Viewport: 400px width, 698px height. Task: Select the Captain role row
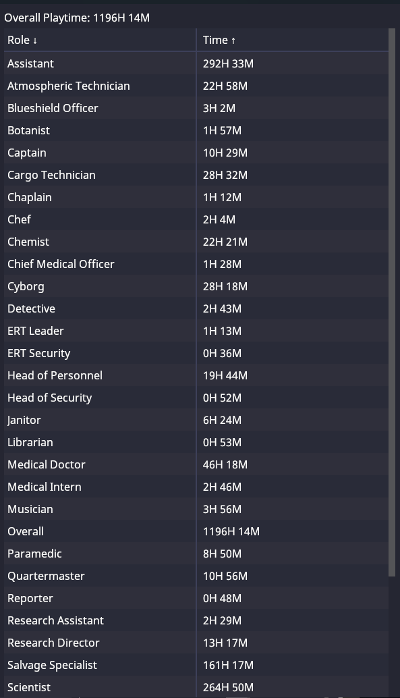[196, 153]
